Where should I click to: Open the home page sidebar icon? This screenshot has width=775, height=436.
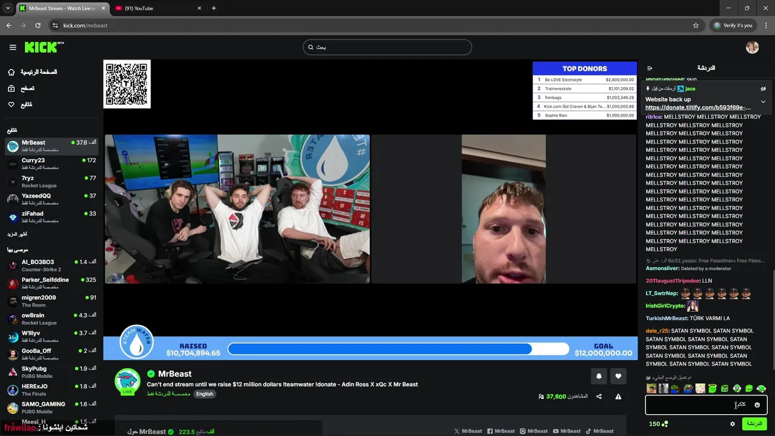tap(12, 72)
